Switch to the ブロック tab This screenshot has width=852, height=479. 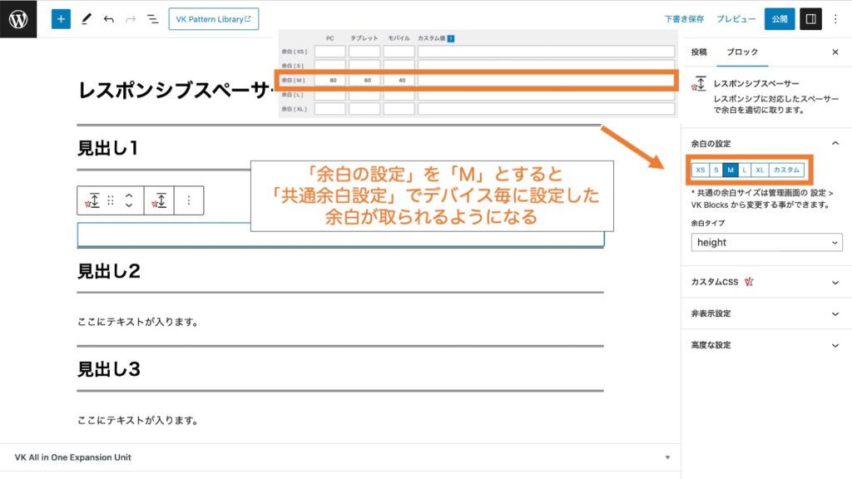[742, 52]
